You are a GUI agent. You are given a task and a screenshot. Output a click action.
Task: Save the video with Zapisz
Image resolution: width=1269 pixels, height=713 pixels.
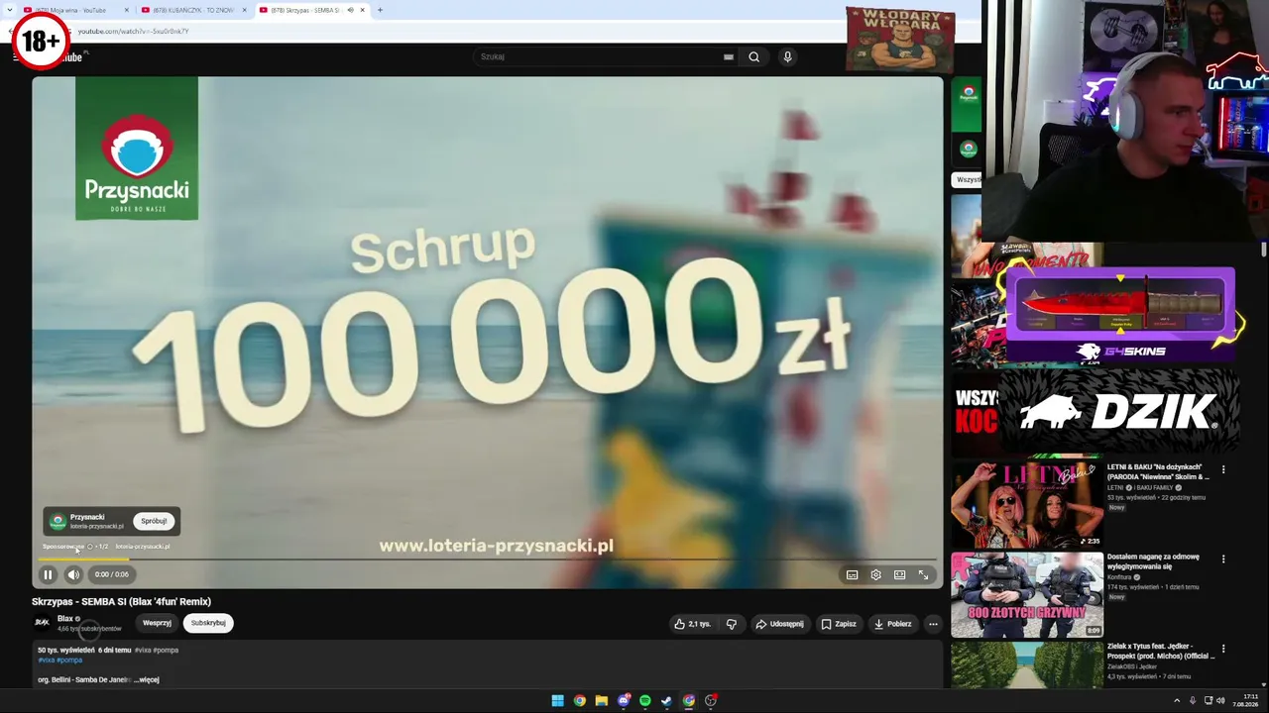[839, 624]
